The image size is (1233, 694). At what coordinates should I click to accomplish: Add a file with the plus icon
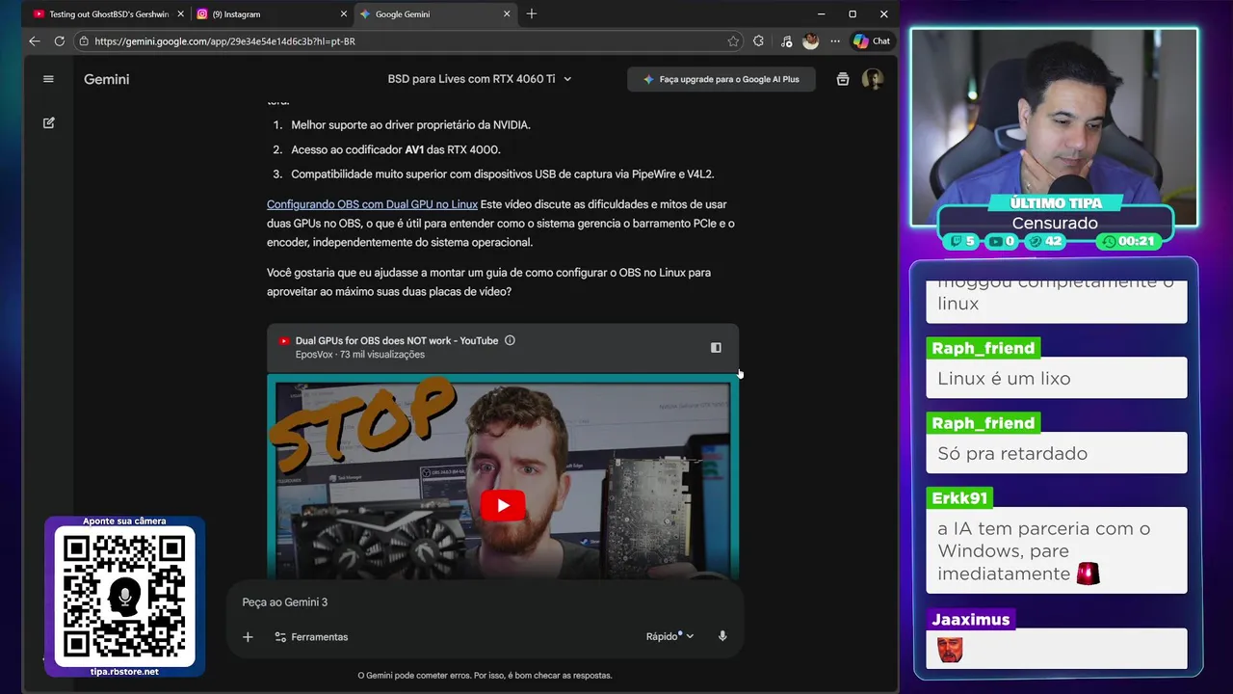pyautogui.click(x=248, y=637)
